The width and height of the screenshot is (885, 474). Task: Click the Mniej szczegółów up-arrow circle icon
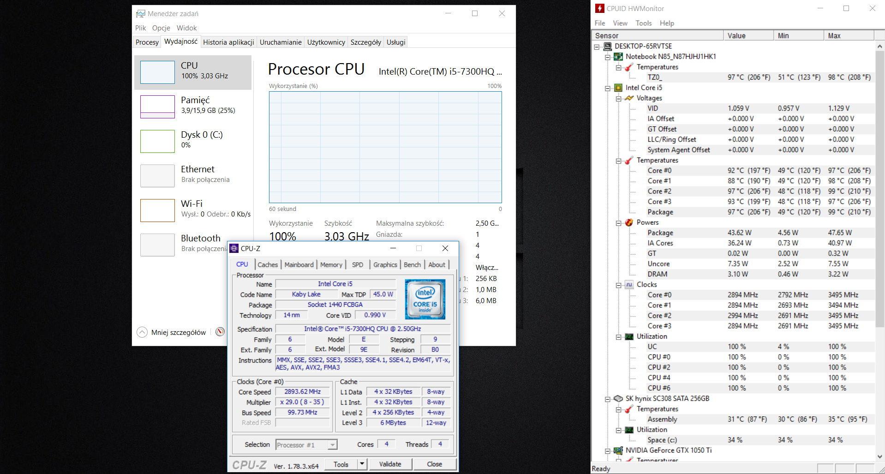(142, 332)
